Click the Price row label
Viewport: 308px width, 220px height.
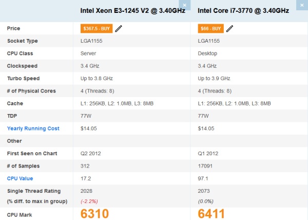coord(13,28)
